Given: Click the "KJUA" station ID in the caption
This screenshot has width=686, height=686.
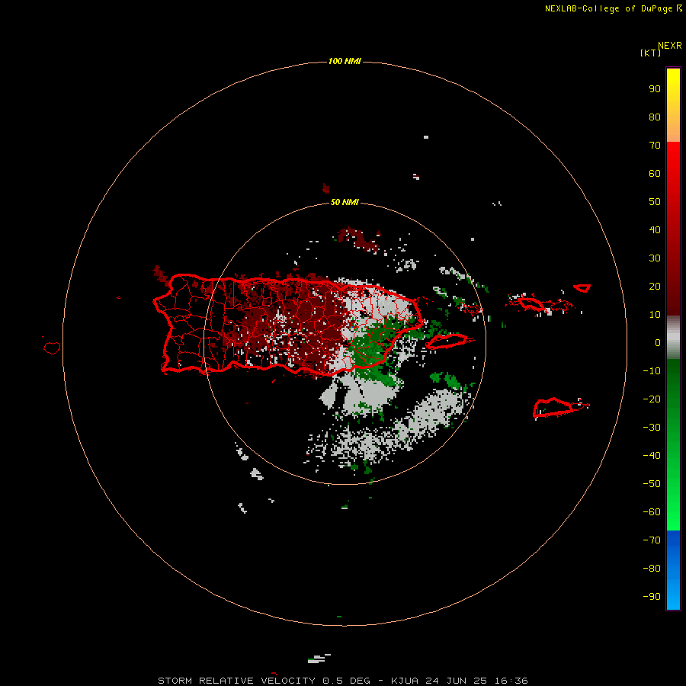Looking at the screenshot, I should click(405, 681).
